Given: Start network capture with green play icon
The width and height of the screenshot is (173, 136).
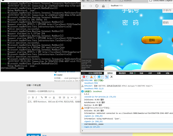Looking at the screenshot, I should click(135, 73).
